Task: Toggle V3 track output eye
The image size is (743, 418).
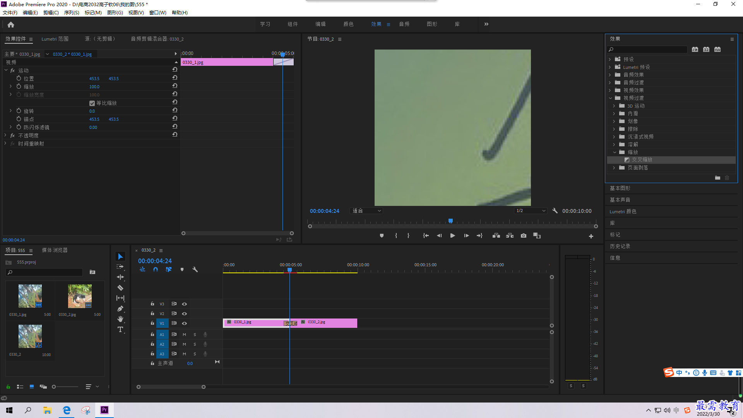Action: (184, 304)
